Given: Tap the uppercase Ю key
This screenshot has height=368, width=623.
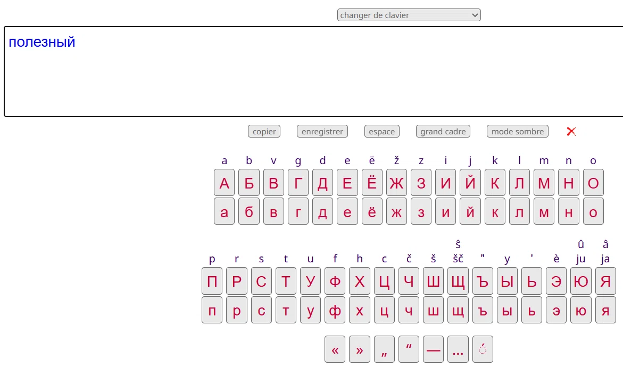Looking at the screenshot, I should pyautogui.click(x=581, y=281).
